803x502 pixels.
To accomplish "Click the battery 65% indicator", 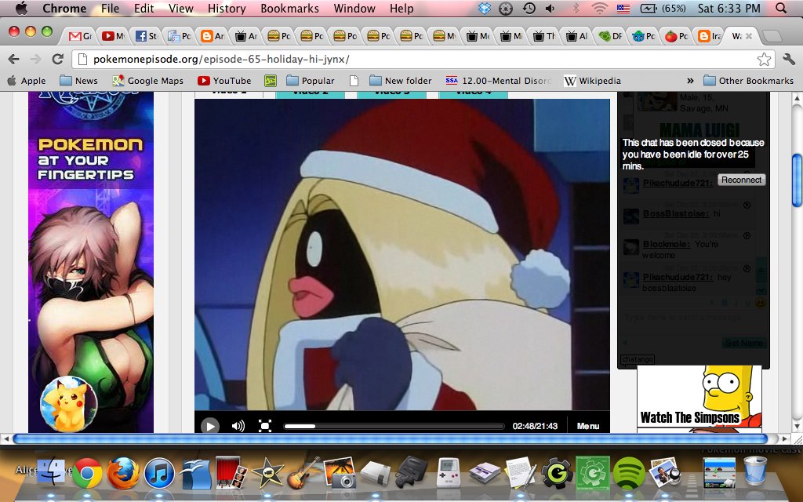I will coord(663,8).
